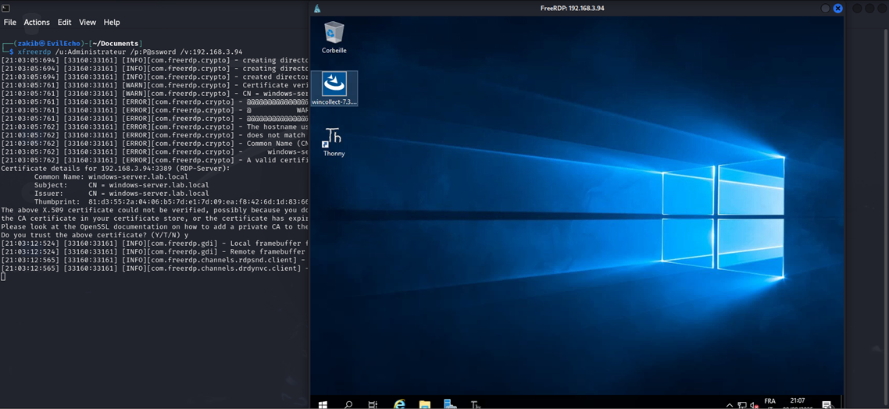Select the wincollect installer desktop icon
Screen dimensions: 889x409
tap(334, 88)
